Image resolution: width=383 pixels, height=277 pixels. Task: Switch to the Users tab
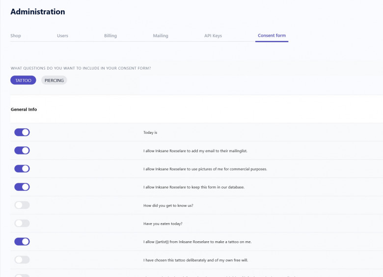point(62,36)
